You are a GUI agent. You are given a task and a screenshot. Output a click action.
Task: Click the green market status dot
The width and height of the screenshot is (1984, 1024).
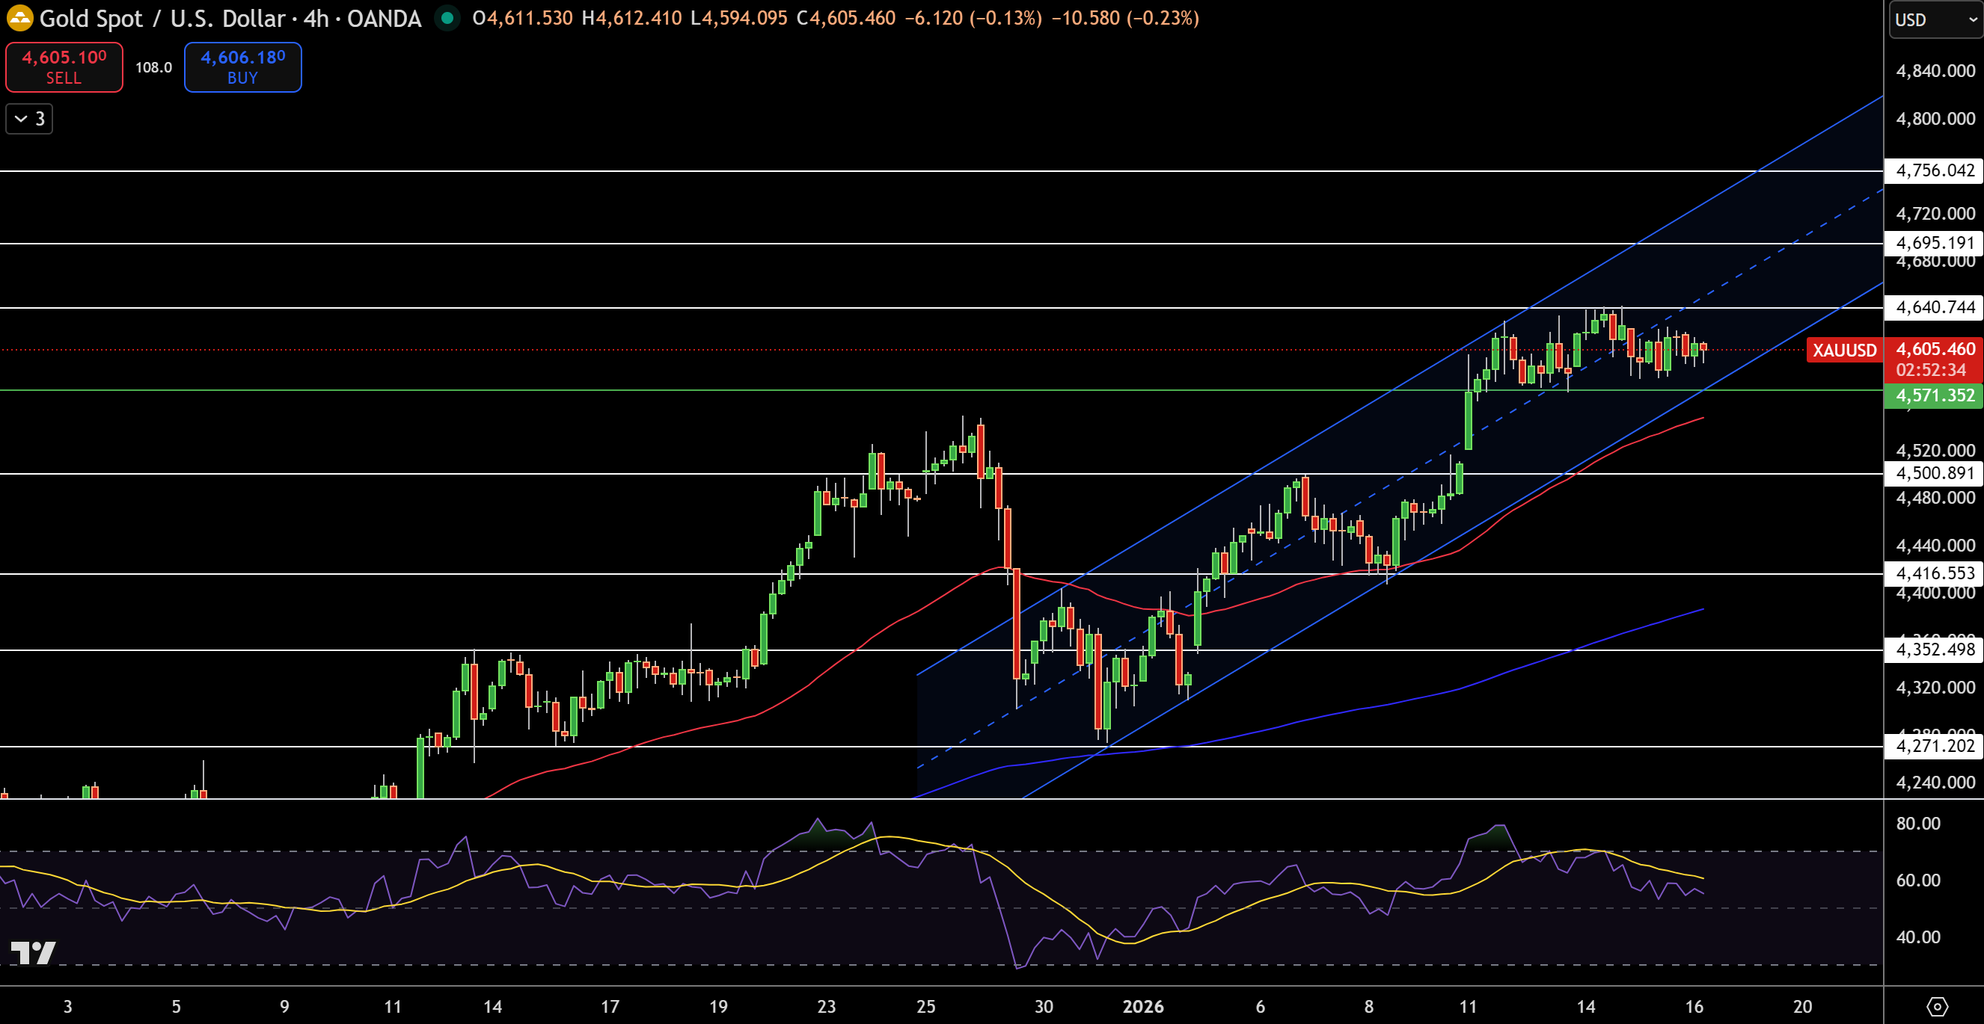447,18
